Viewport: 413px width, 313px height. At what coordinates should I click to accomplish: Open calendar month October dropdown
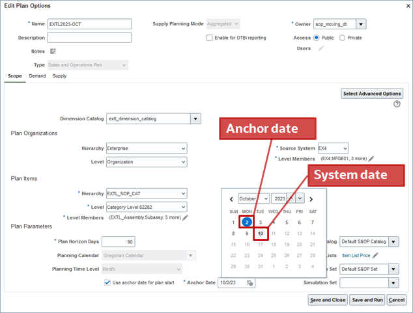[253, 198]
